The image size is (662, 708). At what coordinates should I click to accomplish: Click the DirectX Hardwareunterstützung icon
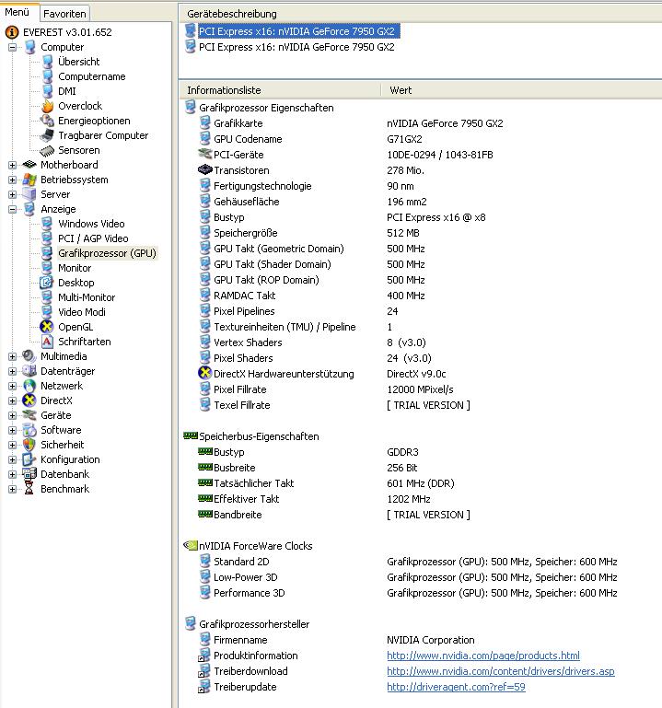coord(205,374)
